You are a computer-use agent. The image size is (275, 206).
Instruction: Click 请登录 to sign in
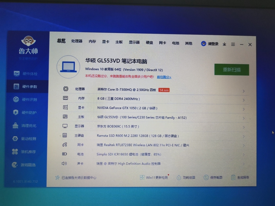tap(213, 44)
